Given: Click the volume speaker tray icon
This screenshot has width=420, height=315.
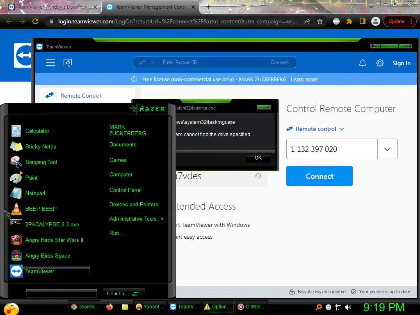Looking at the screenshot, I should click(348, 307).
